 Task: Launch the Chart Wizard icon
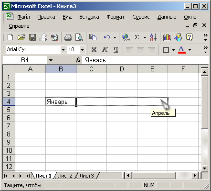pos(167,37)
